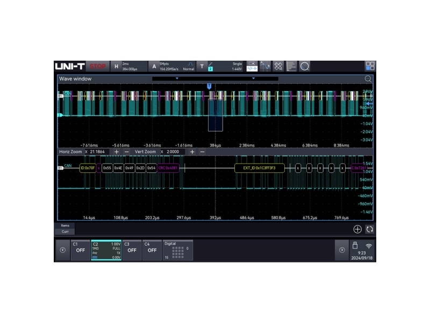Image resolution: width=430 pixels, height=322 pixels.
Task: Click the measurement waveform icon in top toolbar
Action: 252,66
